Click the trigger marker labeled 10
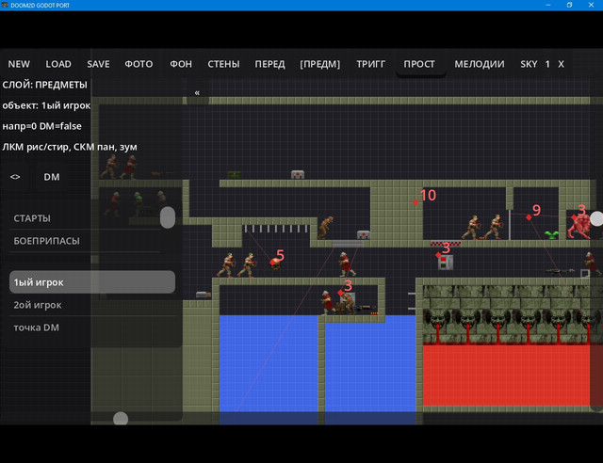This screenshot has height=463, width=603. coord(416,202)
